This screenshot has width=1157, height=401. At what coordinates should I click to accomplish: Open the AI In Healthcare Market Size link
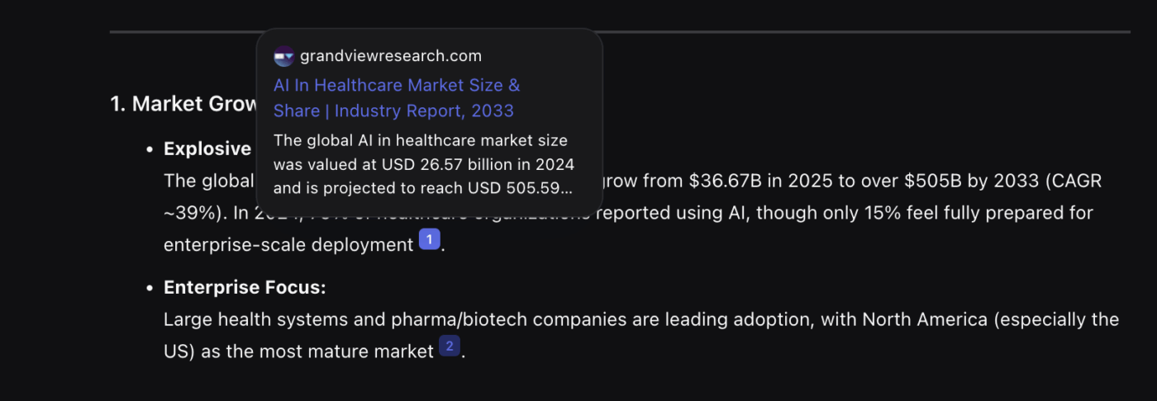pyautogui.click(x=396, y=97)
